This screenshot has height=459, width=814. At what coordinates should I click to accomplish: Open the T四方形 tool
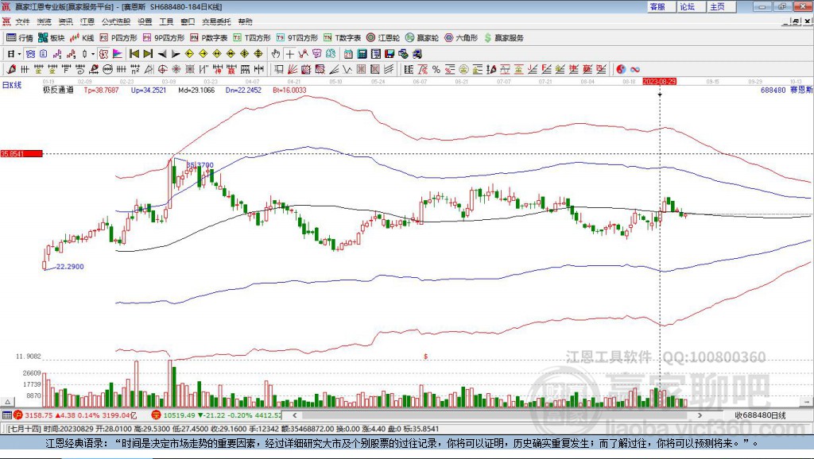252,38
